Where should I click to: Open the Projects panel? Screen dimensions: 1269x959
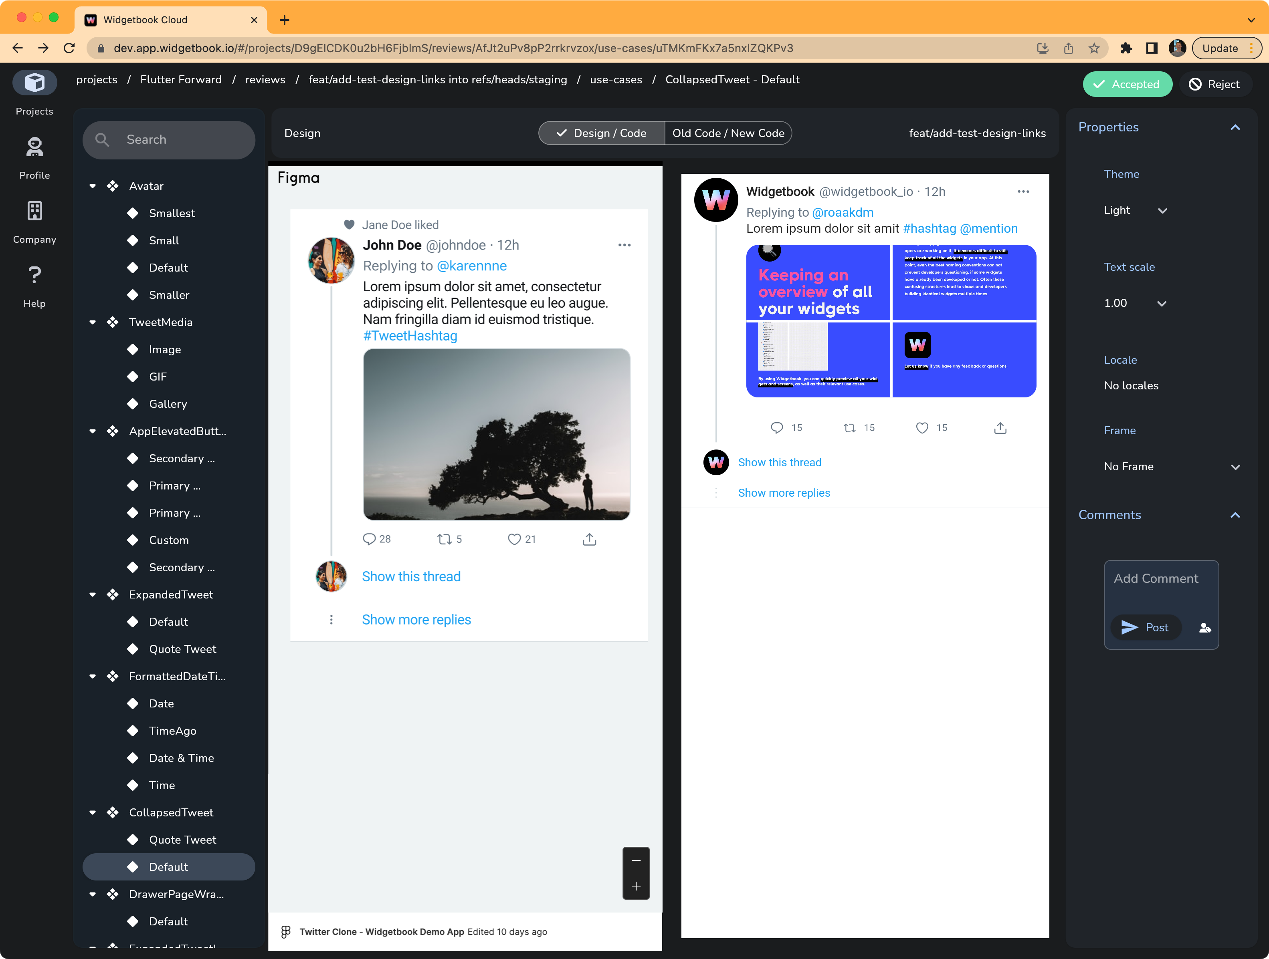(34, 92)
